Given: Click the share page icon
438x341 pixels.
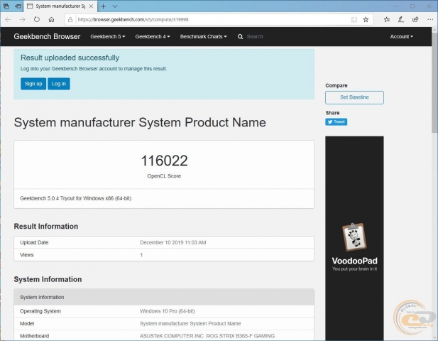Looking at the screenshot, I should (415, 20).
